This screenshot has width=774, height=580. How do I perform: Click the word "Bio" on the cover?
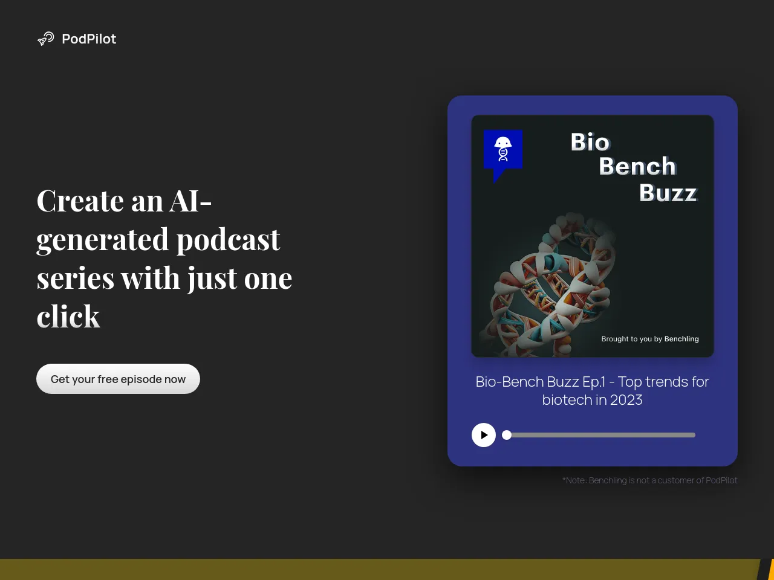tap(590, 143)
